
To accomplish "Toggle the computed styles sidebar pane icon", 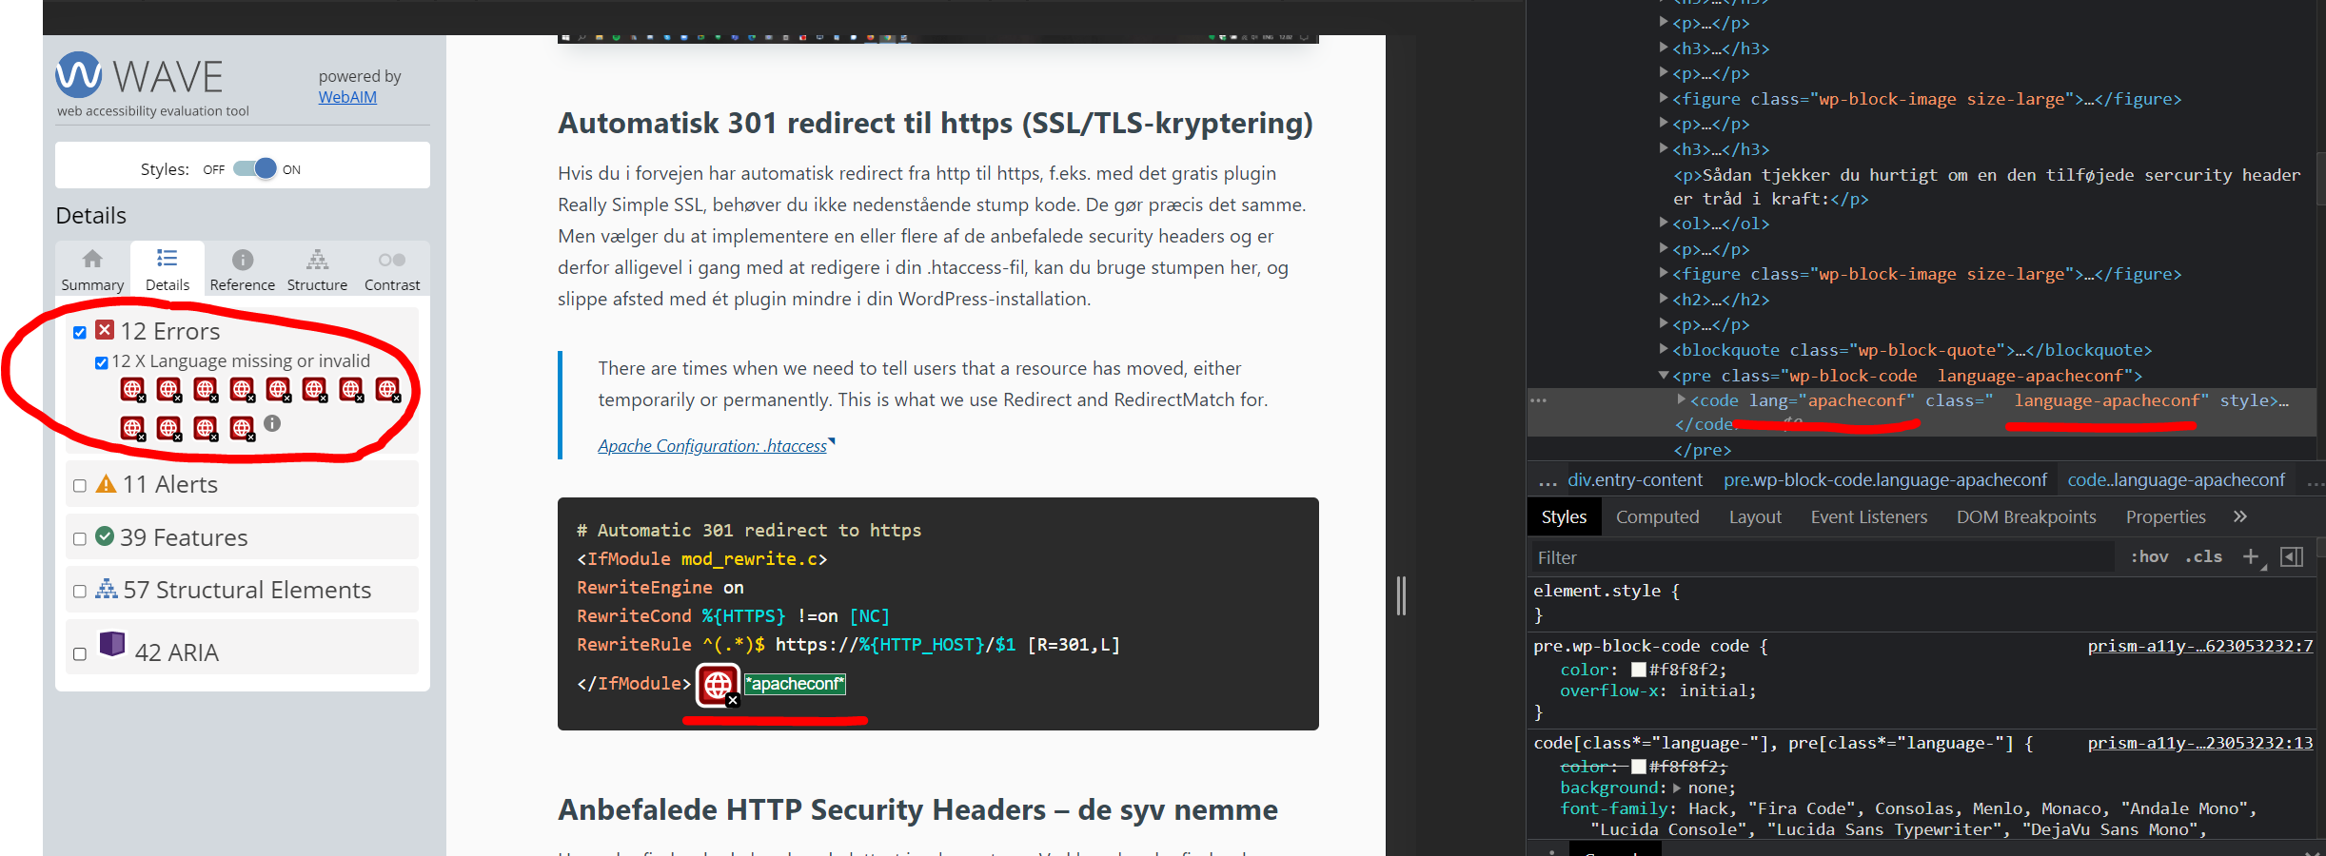I will (x=2293, y=557).
